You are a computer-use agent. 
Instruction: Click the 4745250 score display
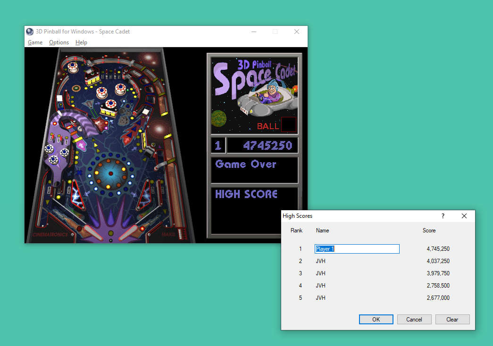point(262,146)
